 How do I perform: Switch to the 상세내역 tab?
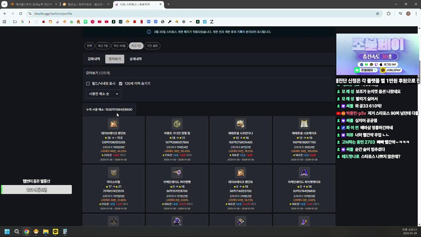[136, 59]
